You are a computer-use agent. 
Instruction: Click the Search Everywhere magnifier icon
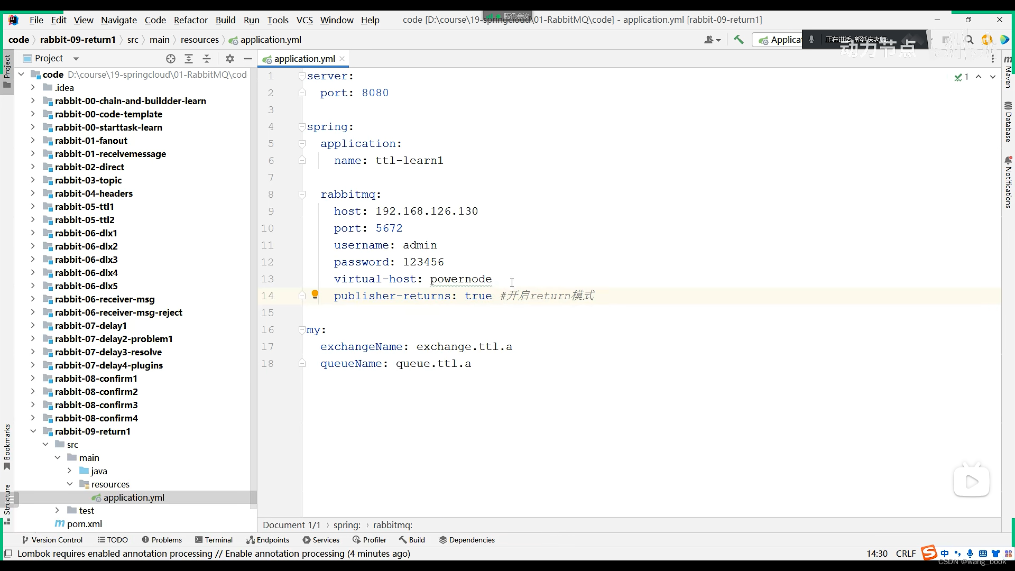coord(969,40)
